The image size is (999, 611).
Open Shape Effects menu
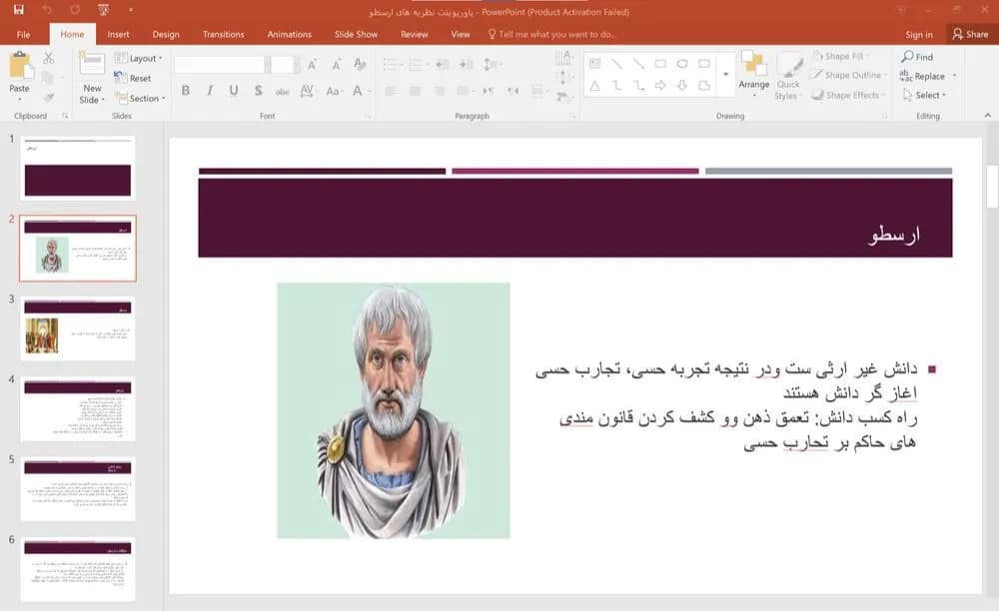(x=848, y=95)
